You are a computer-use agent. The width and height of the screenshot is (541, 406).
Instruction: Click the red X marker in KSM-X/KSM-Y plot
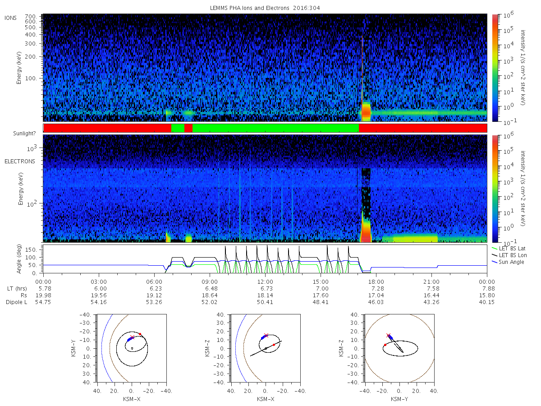(x=132, y=337)
